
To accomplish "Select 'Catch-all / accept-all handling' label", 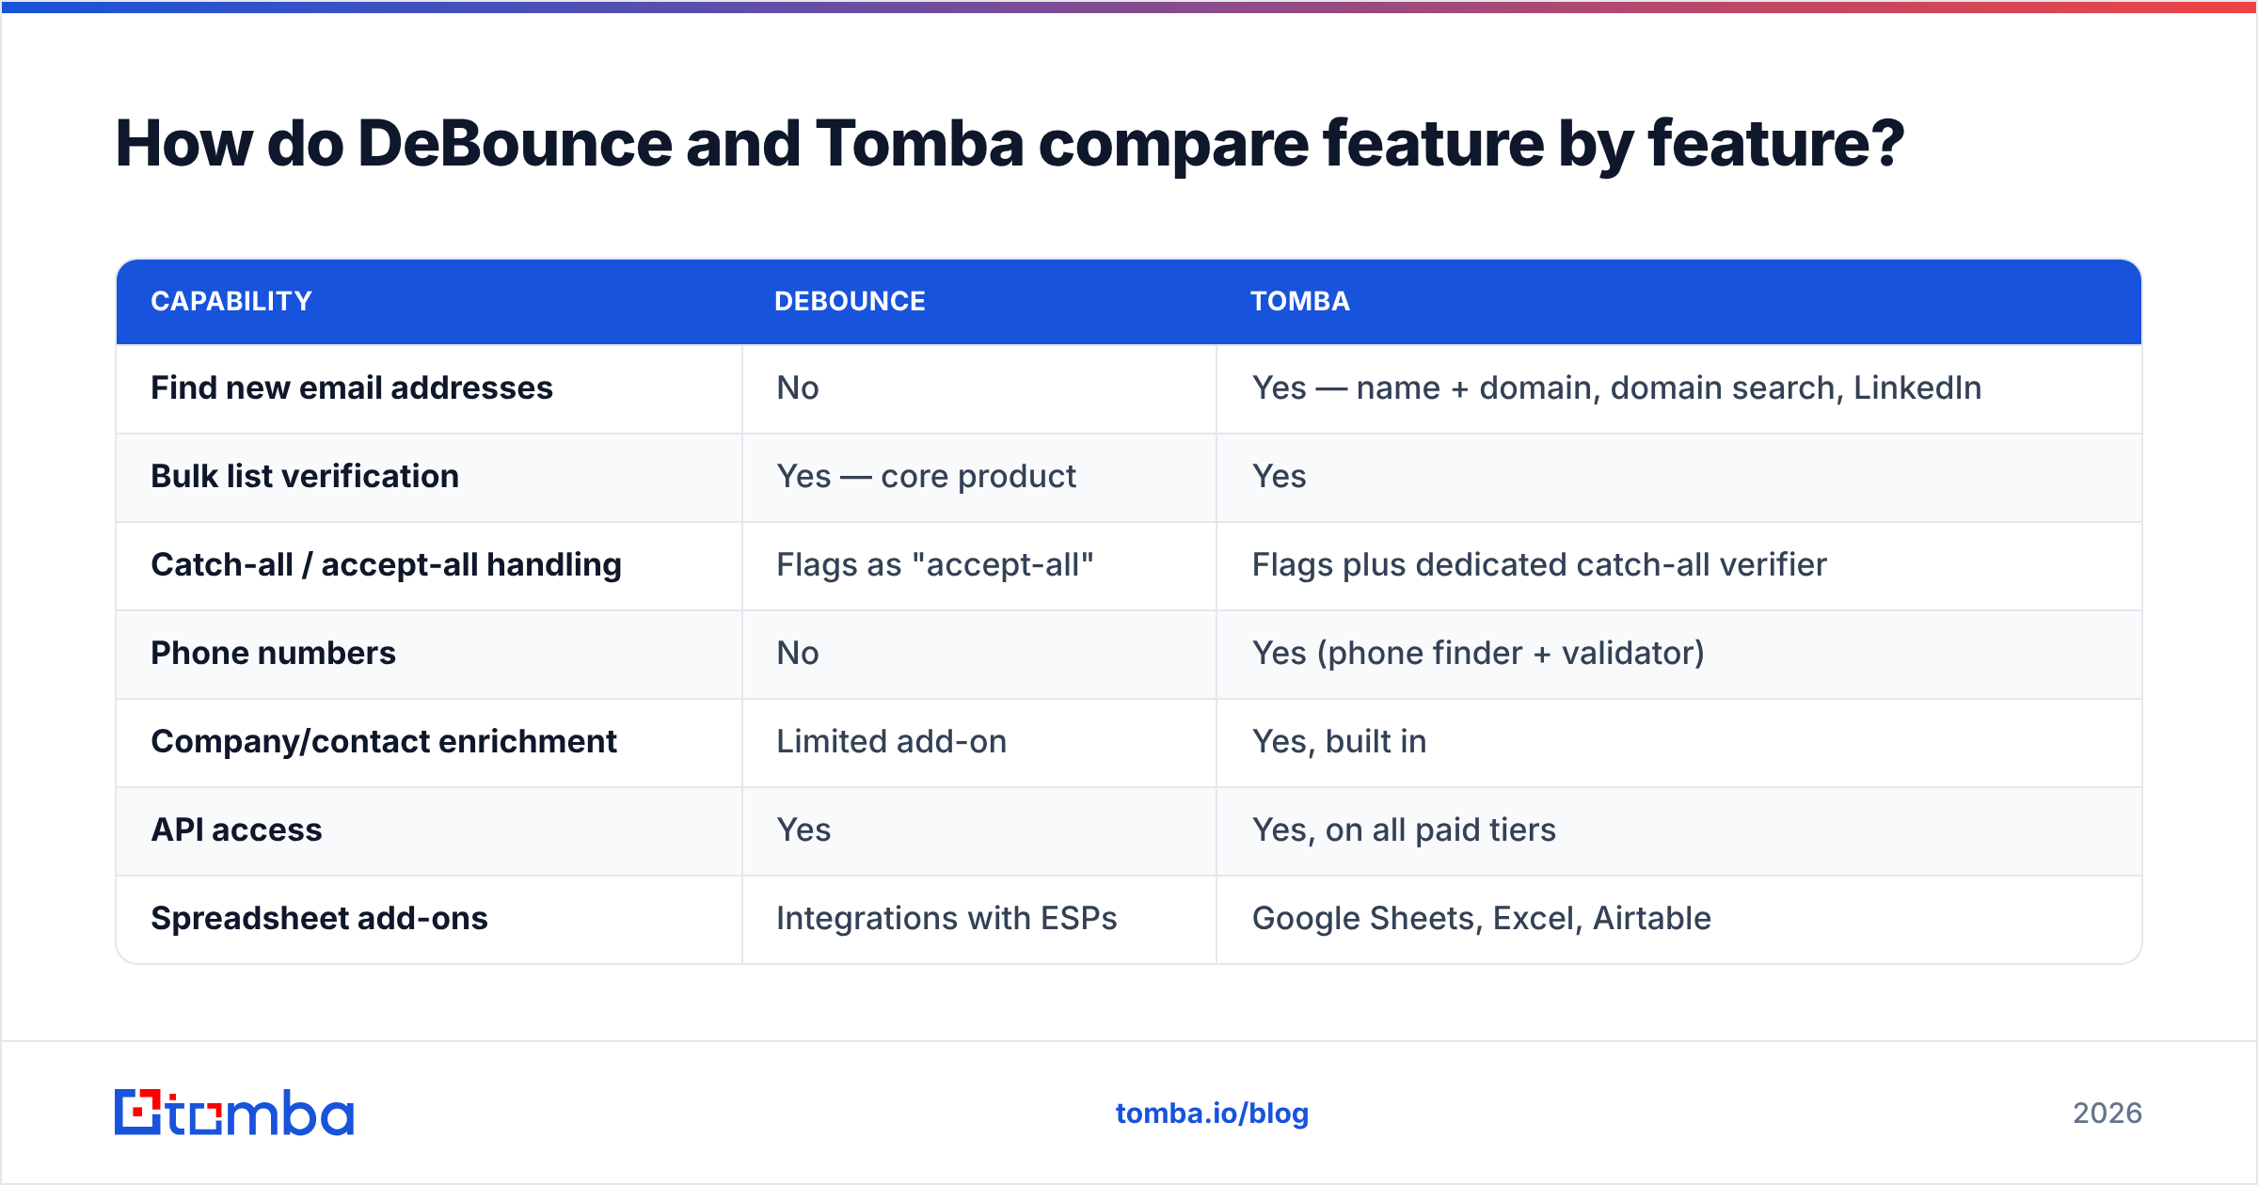I will (386, 564).
